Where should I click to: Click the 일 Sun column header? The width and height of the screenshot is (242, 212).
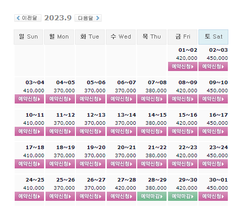pyautogui.click(x=28, y=37)
